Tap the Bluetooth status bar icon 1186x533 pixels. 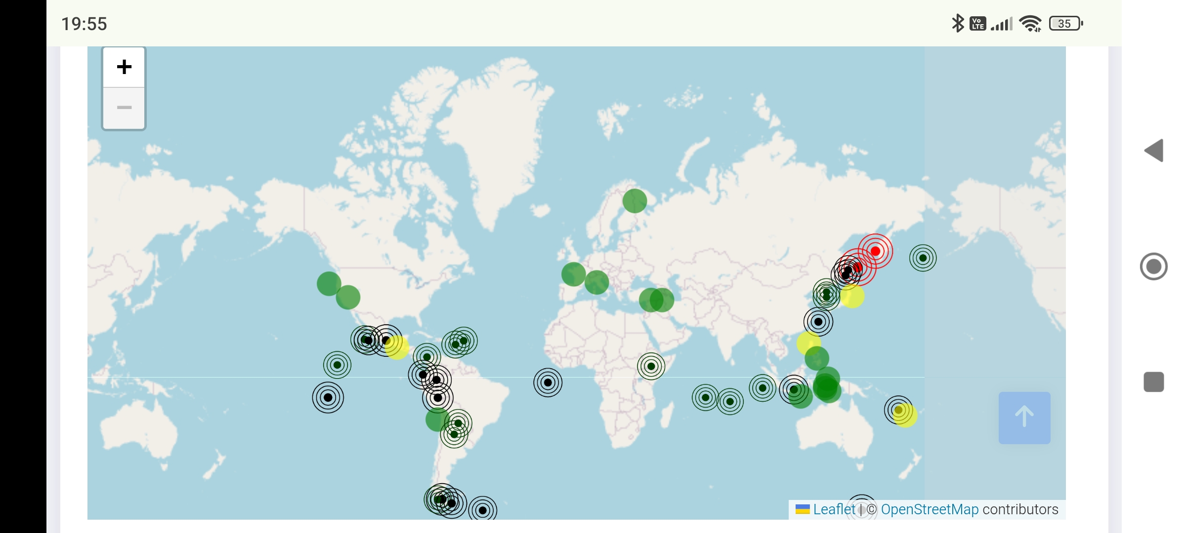click(x=957, y=23)
